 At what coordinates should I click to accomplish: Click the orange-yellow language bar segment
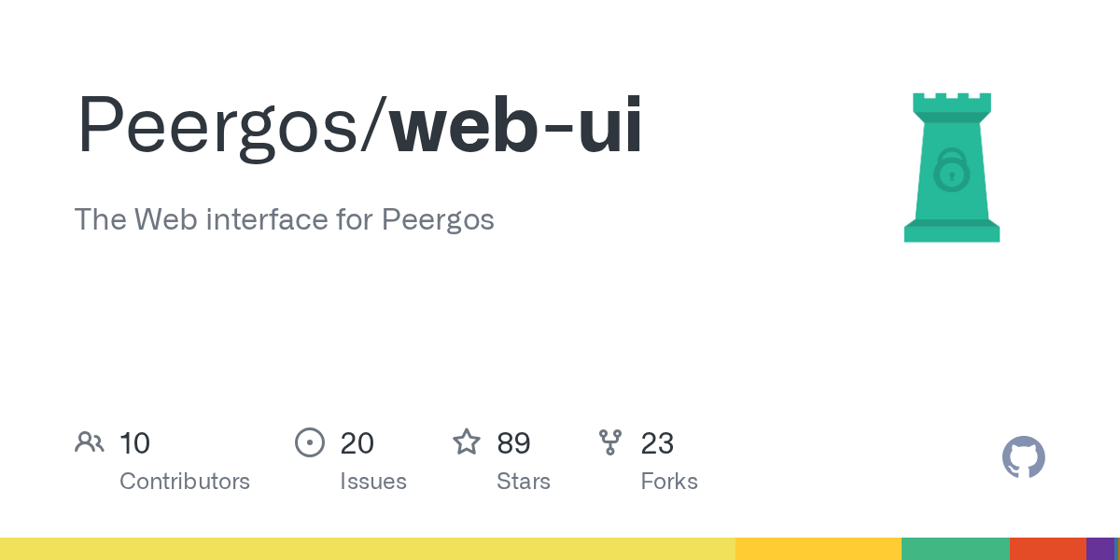pos(818,549)
